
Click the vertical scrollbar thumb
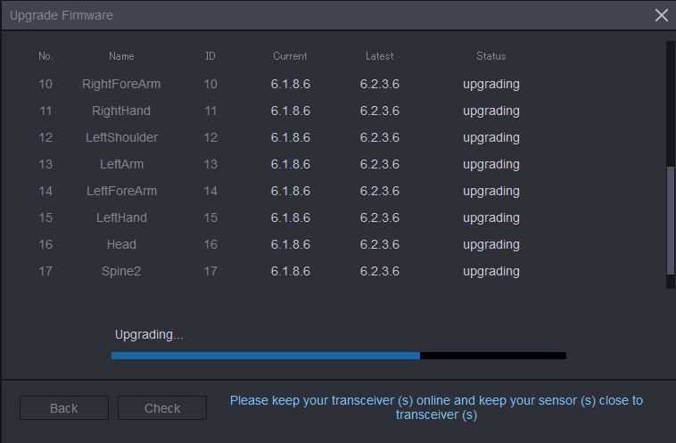(671, 220)
